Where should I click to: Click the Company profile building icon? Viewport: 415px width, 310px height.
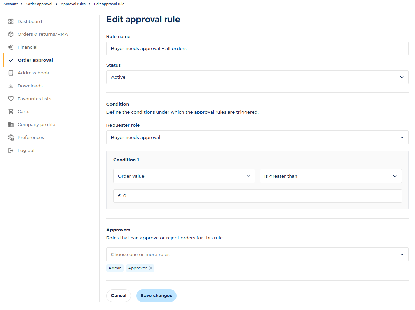[x=11, y=125]
